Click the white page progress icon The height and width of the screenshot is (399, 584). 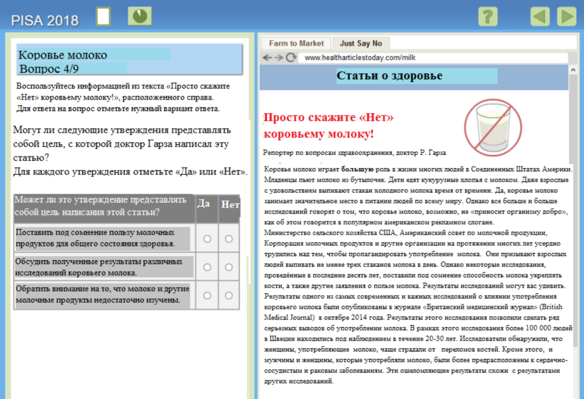103,17
